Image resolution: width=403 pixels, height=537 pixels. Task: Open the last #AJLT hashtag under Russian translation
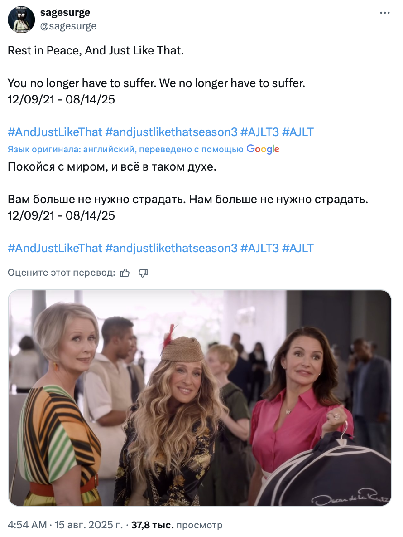297,248
